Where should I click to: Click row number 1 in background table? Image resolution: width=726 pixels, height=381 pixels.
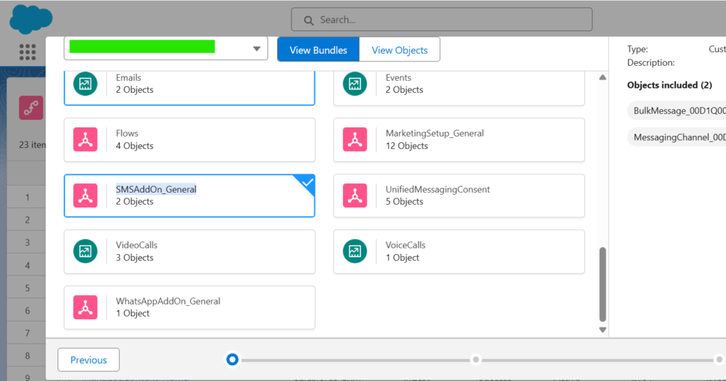point(28,198)
